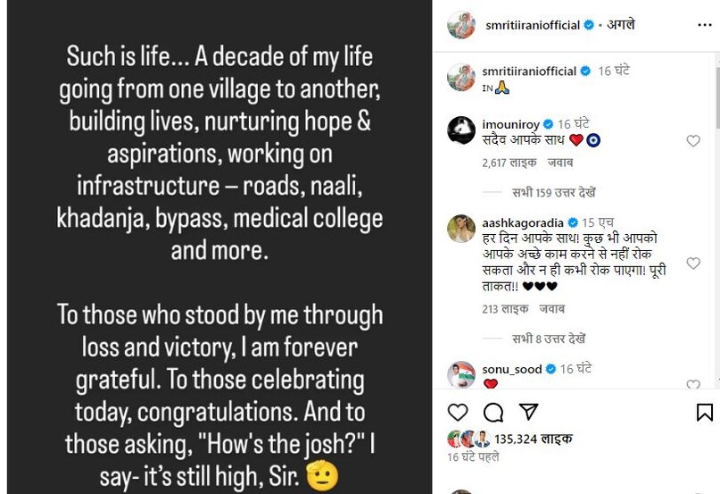Open sonu_sood's profile avatar
This screenshot has width=720, height=494.
point(460,374)
